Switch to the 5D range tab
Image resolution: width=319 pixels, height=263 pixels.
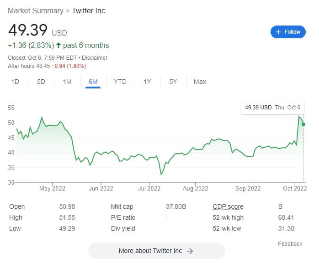[41, 82]
